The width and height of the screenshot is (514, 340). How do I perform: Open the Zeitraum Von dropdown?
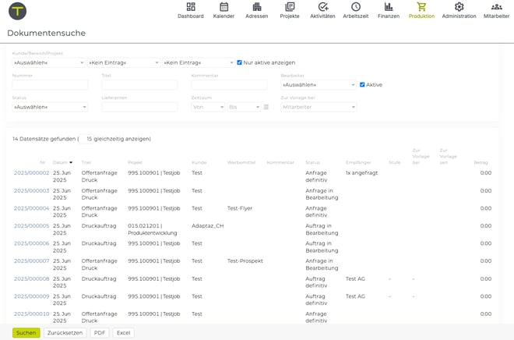pyautogui.click(x=208, y=107)
